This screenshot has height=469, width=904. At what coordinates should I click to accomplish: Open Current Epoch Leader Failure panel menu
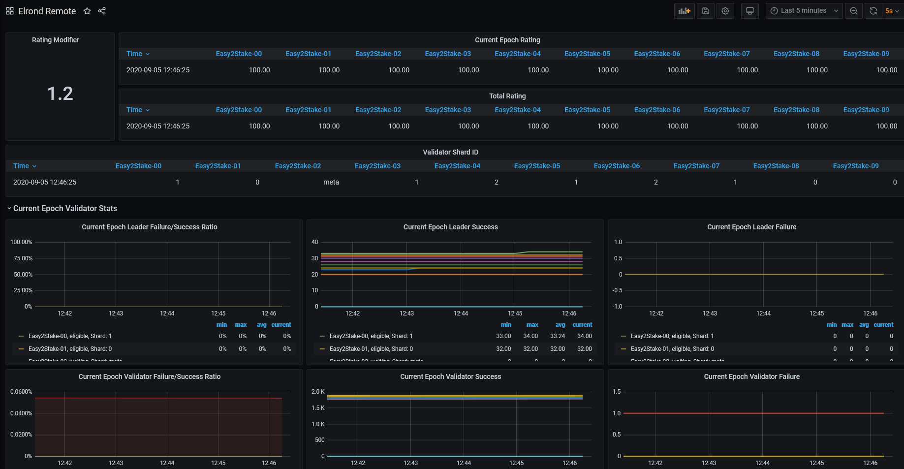click(x=752, y=227)
